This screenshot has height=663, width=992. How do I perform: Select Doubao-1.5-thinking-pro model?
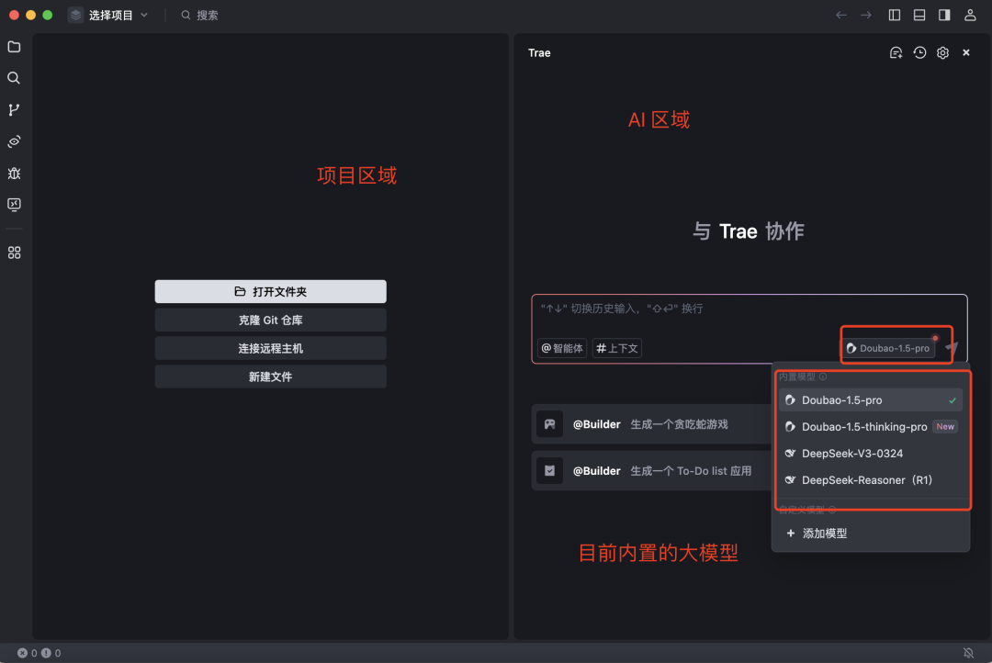pyautogui.click(x=871, y=426)
